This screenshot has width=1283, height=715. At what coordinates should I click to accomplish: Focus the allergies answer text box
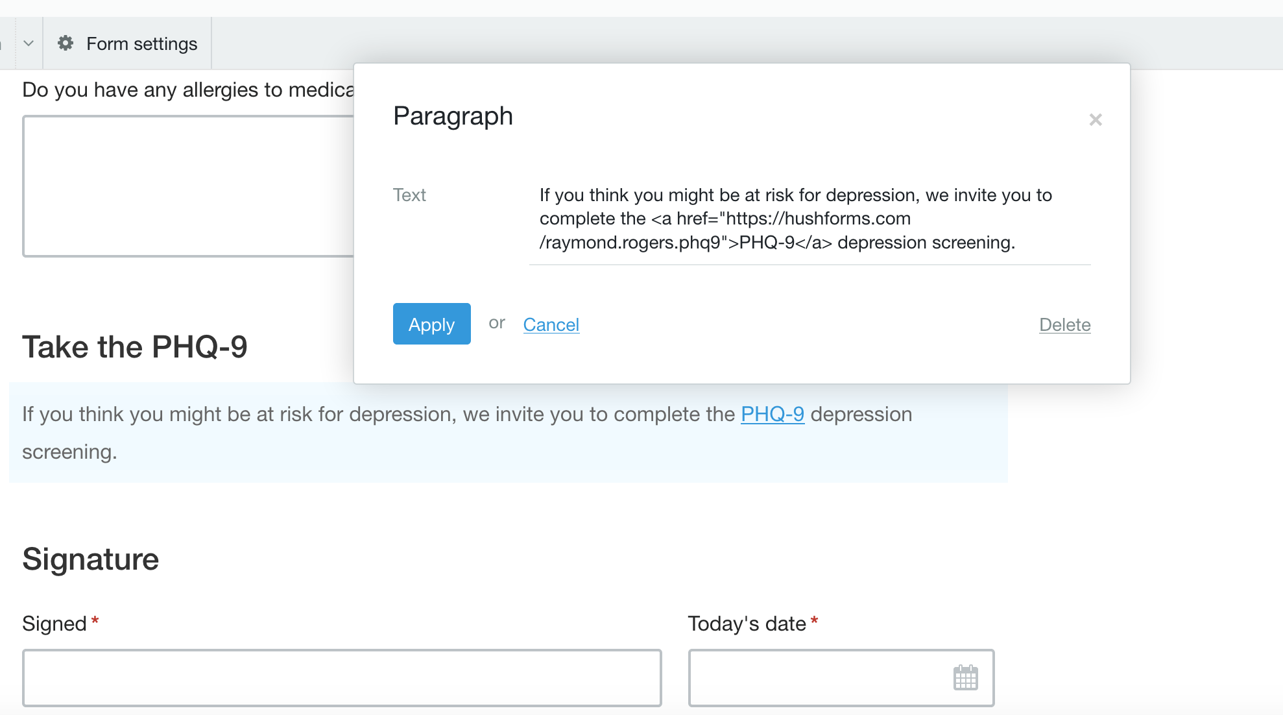[x=188, y=186]
